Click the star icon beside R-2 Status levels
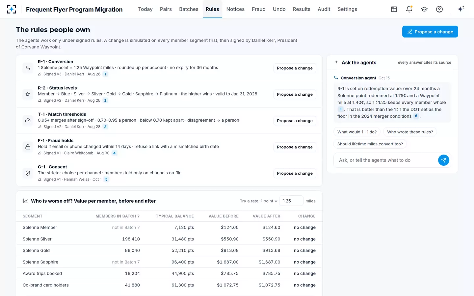 (28, 94)
